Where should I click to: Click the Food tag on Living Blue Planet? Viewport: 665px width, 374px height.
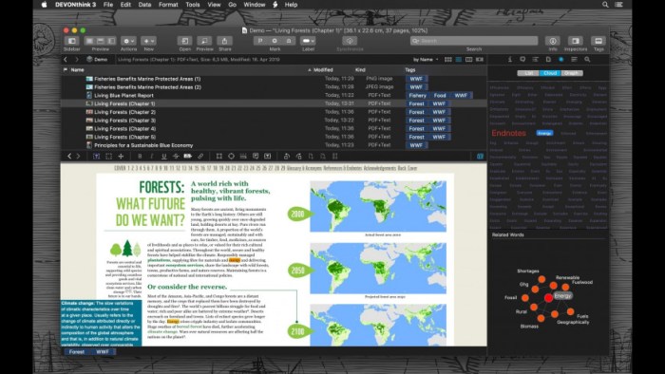(440, 95)
